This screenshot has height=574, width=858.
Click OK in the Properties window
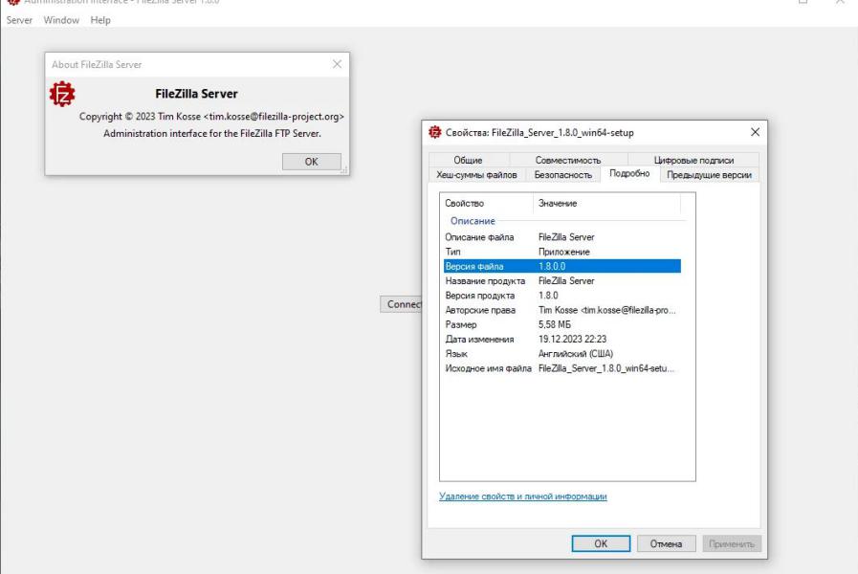[601, 543]
